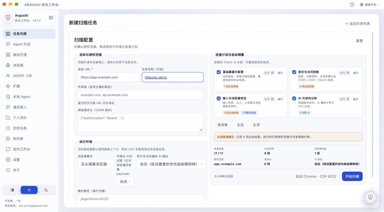The image size is (384, 212).
Task: Switch to auto contrast theme mode
Action: click(12, 190)
